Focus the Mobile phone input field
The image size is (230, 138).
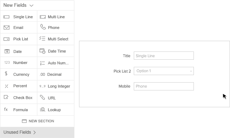click(164, 86)
